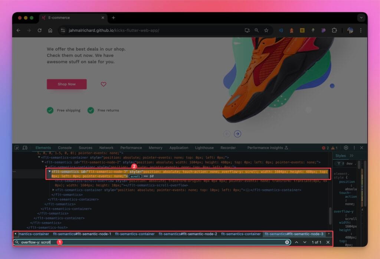Go to the home page icon

[50, 30]
